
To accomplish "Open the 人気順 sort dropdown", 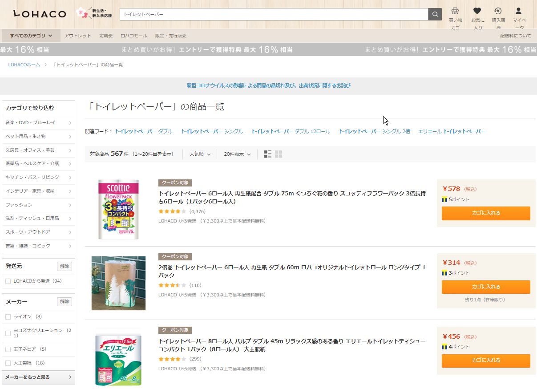I will pos(200,154).
